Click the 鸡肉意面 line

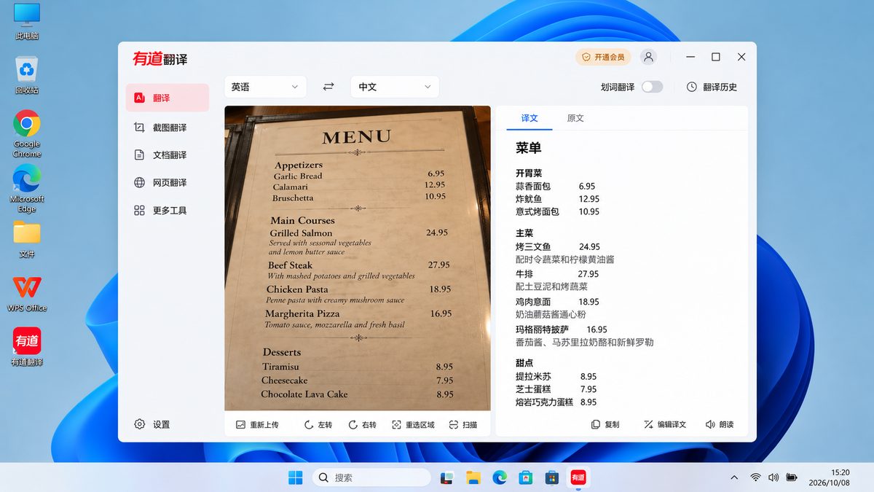(x=558, y=302)
